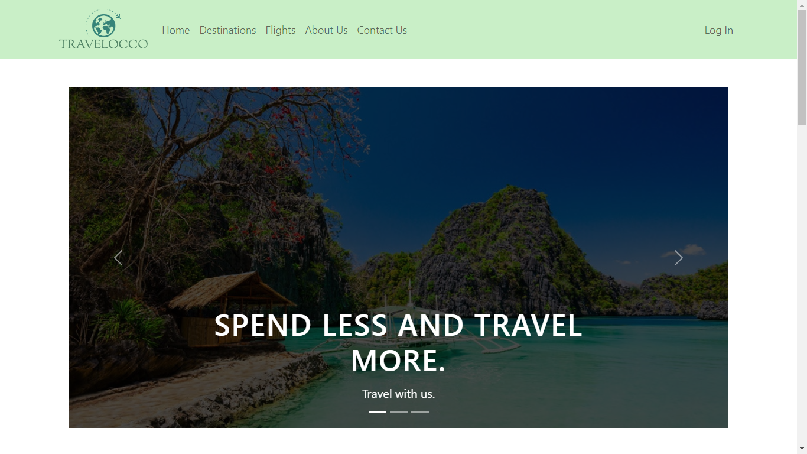Click the 'Spend less and travel more' headline
The image size is (807, 454).
click(399, 343)
